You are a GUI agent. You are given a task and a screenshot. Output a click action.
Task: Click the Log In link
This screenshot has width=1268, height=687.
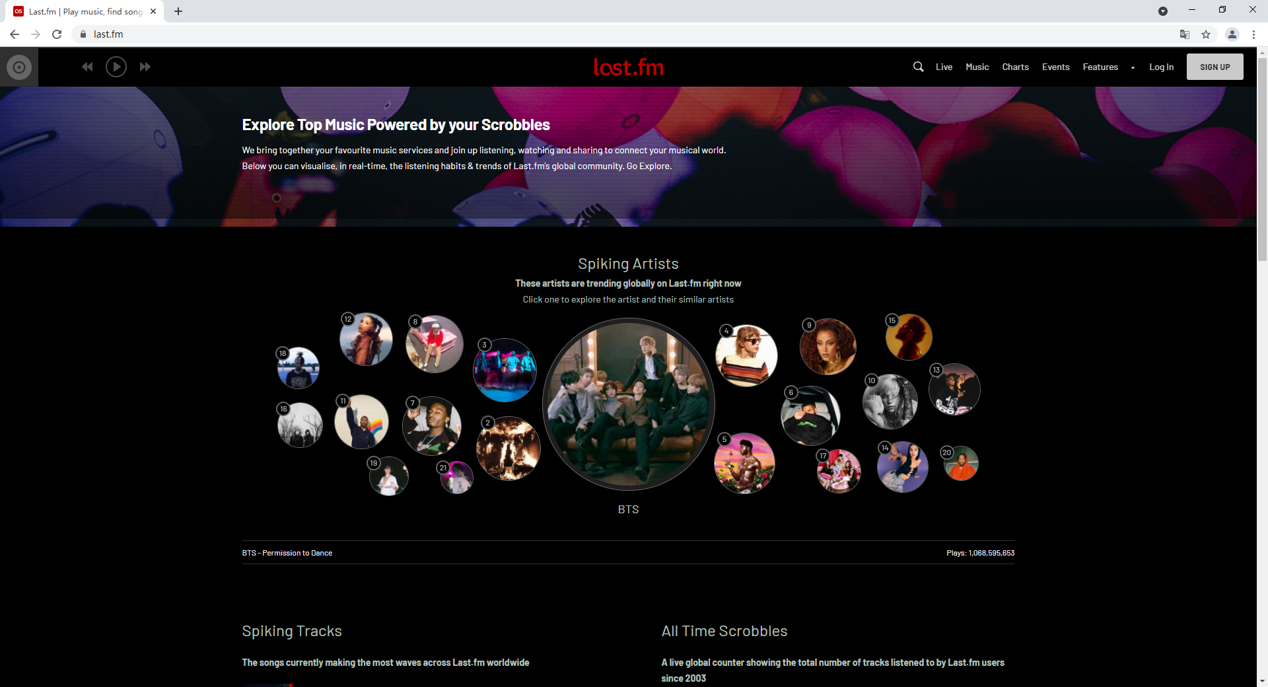(x=1161, y=67)
